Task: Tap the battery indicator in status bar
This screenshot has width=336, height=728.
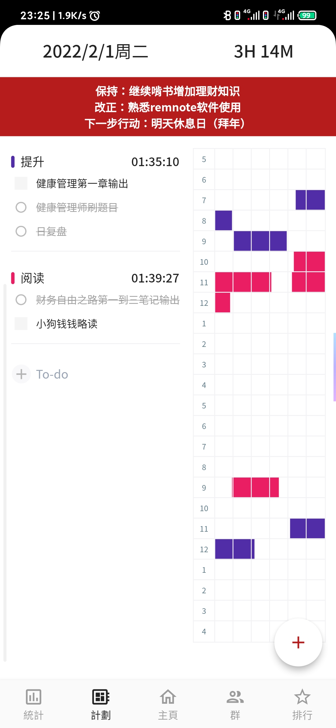Action: click(307, 15)
